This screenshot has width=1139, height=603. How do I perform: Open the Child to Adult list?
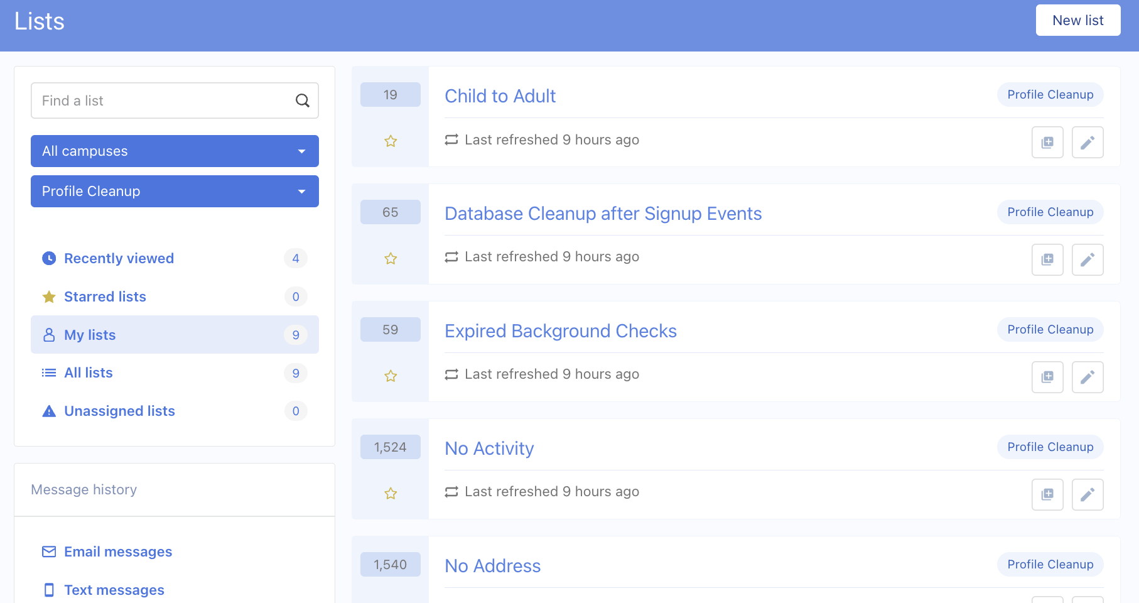click(500, 96)
